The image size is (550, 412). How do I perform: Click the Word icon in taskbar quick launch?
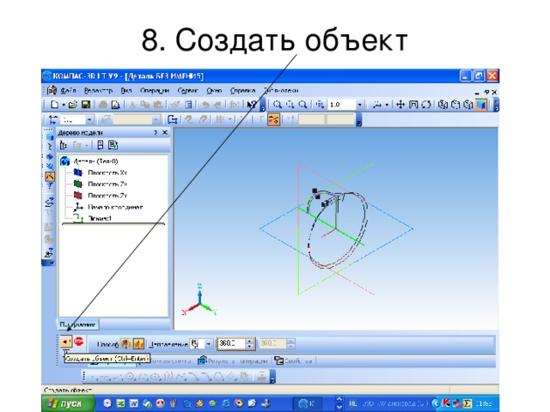[134, 403]
